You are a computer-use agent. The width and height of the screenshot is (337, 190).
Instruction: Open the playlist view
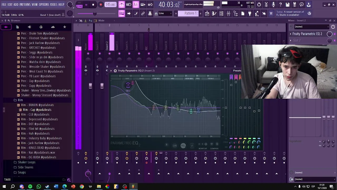coord(207,13)
